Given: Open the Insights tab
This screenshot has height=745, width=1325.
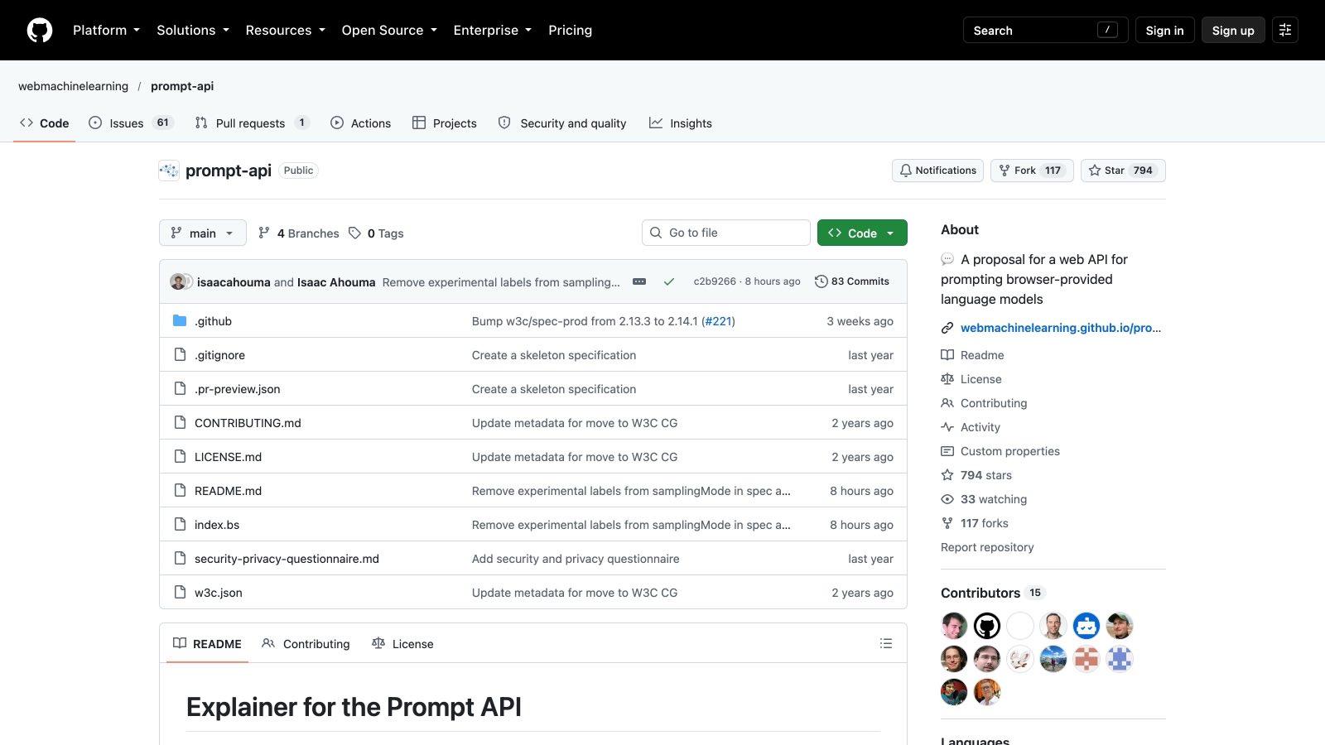Looking at the screenshot, I should pyautogui.click(x=680, y=123).
